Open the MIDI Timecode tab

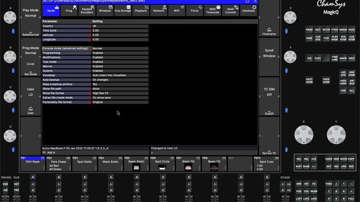pyautogui.click(x=213, y=10)
